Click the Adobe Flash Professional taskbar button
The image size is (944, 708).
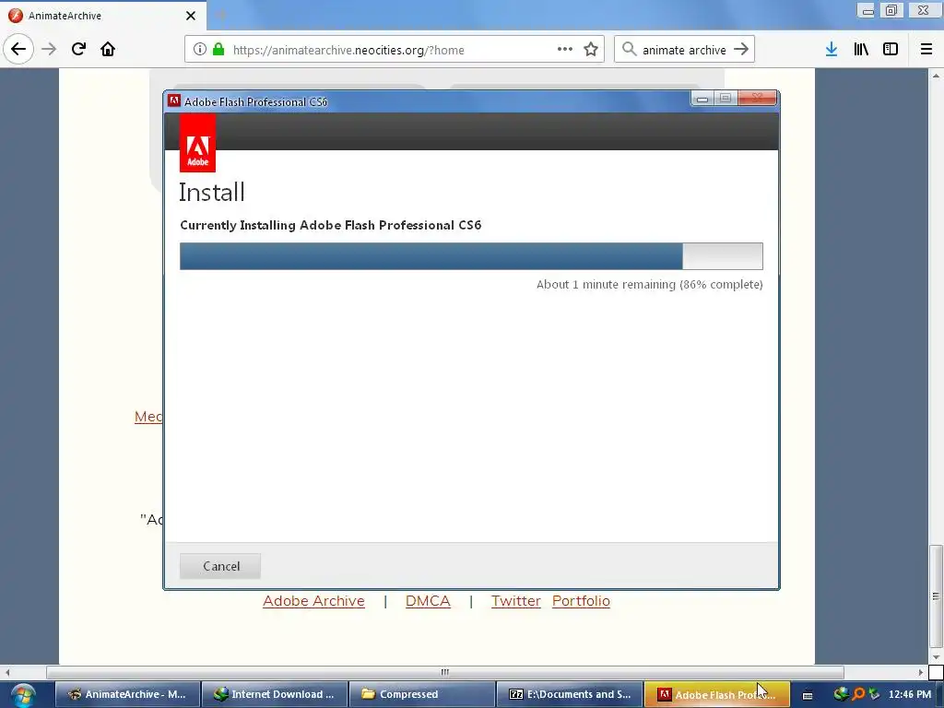pos(716,694)
